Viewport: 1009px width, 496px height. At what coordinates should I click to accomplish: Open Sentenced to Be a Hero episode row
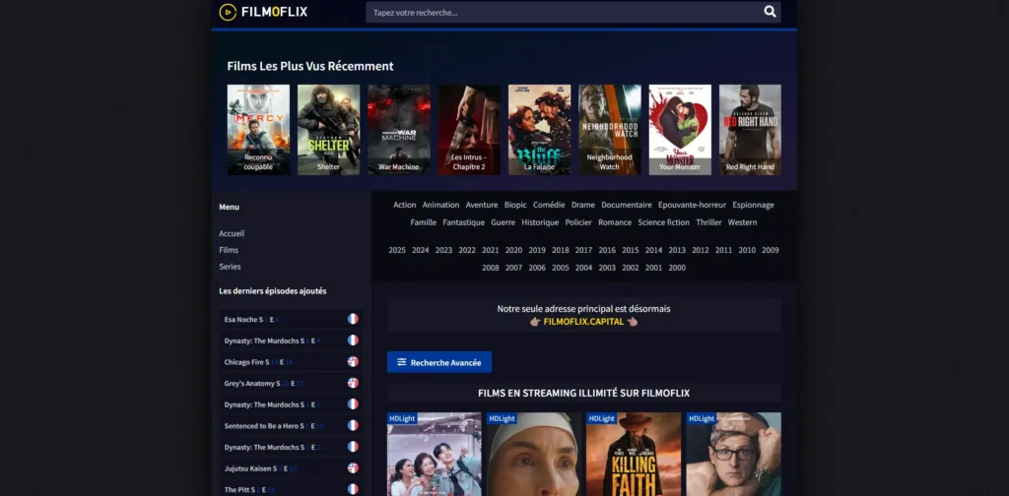tap(291, 425)
